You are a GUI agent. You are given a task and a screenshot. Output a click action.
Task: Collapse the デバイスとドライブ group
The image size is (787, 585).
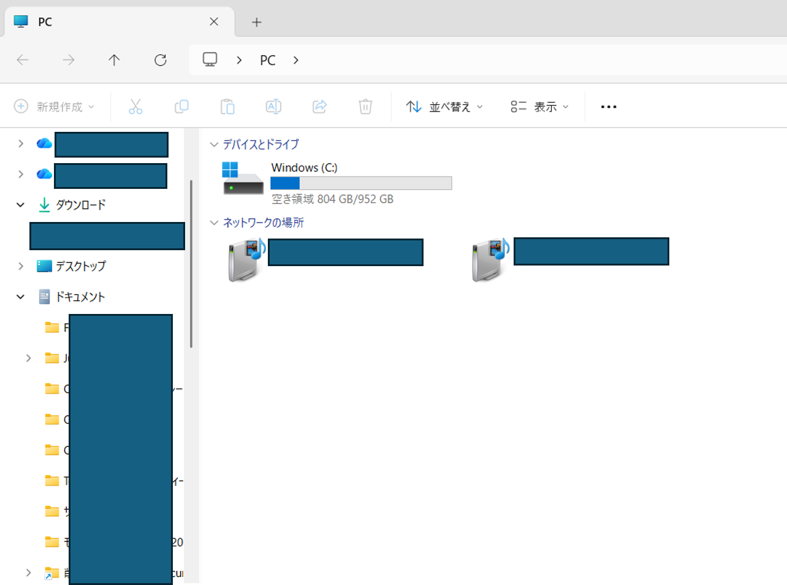pyautogui.click(x=214, y=145)
